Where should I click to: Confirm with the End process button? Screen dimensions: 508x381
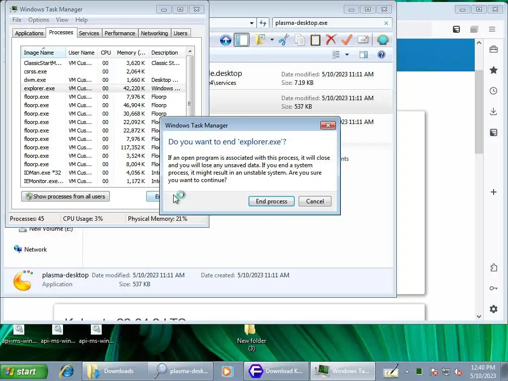coord(271,201)
